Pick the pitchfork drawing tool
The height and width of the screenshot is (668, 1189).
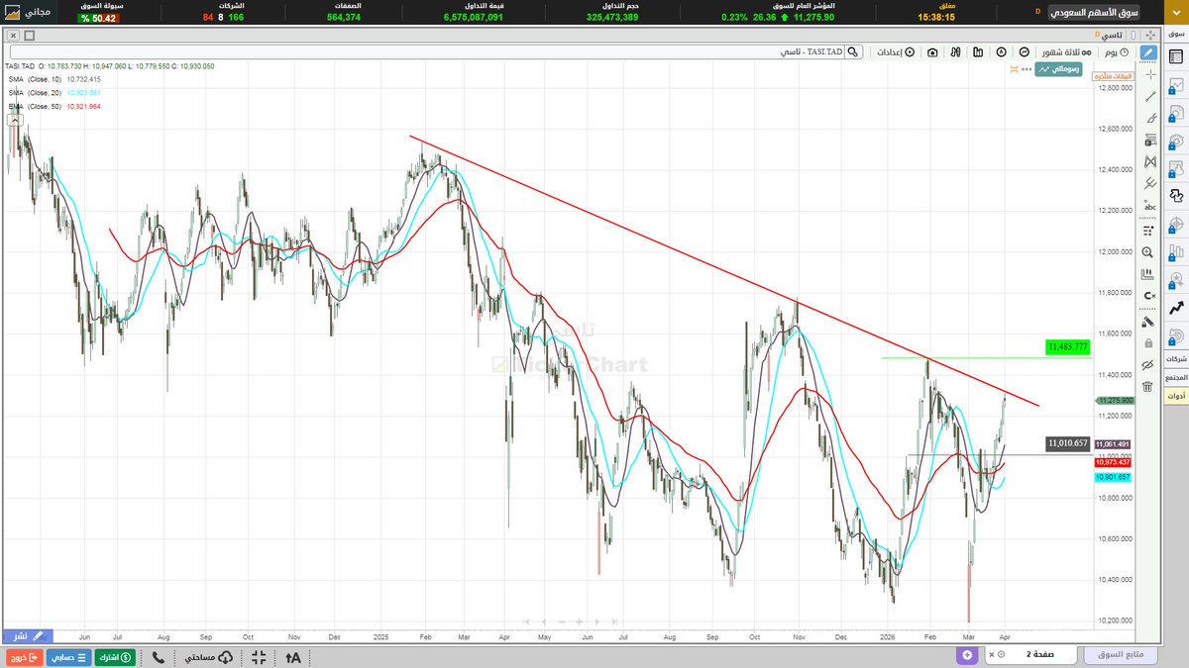click(1149, 183)
